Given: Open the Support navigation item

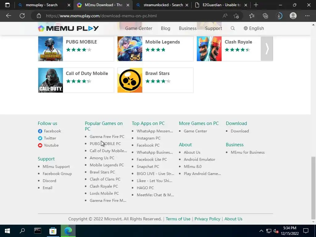Looking at the screenshot, I should [214, 28].
